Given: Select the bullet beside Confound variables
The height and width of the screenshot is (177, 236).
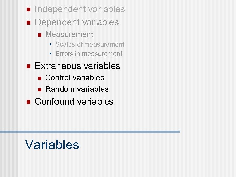Looking at the screenshot, I should 28,102.
